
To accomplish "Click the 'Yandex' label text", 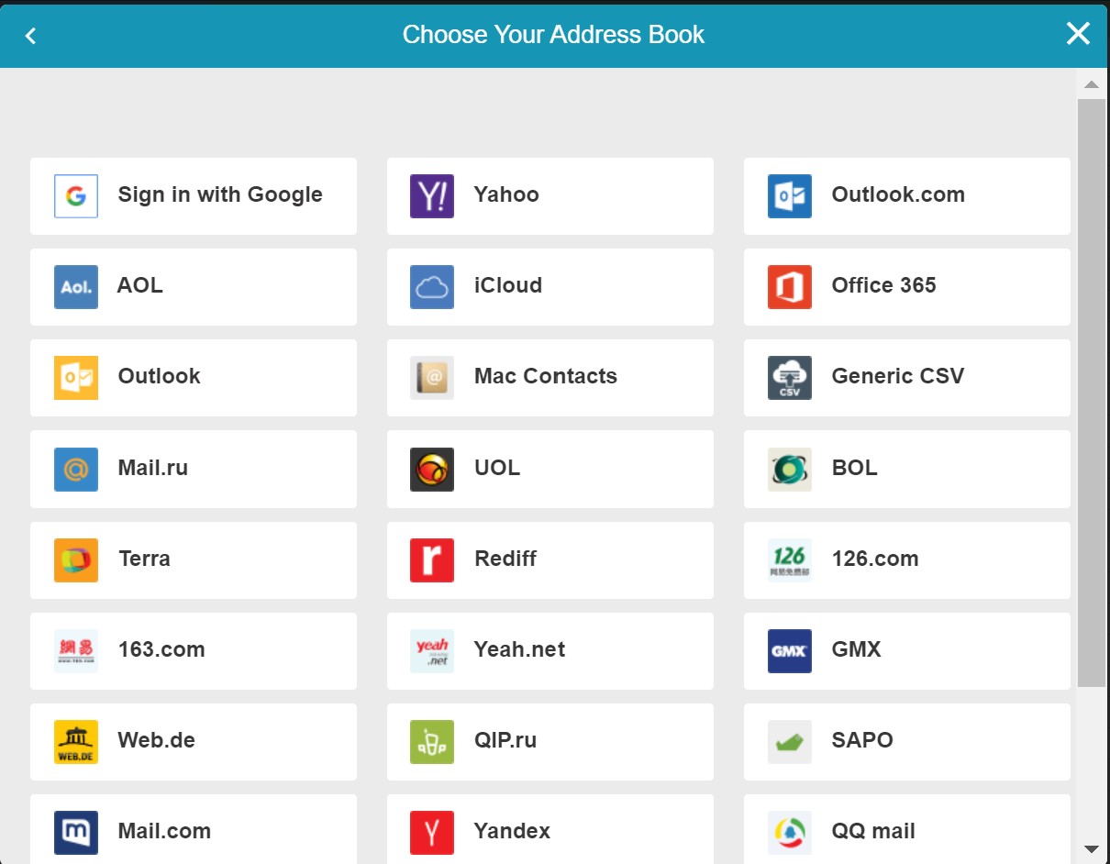I will click(x=513, y=831).
